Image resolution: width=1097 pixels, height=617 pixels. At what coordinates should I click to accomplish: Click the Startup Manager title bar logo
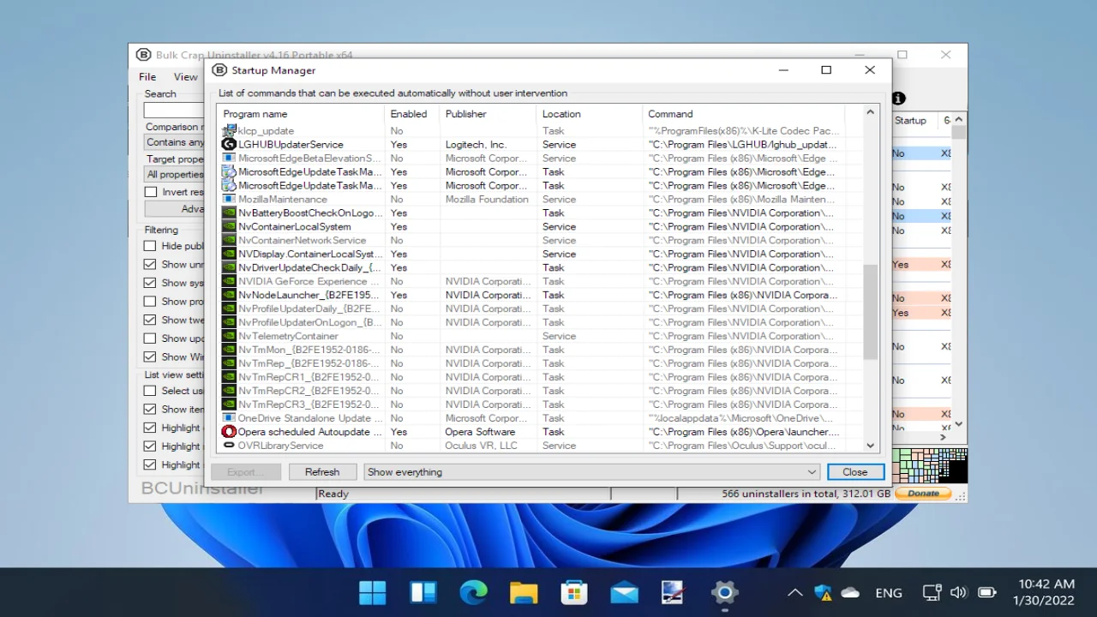pos(219,70)
